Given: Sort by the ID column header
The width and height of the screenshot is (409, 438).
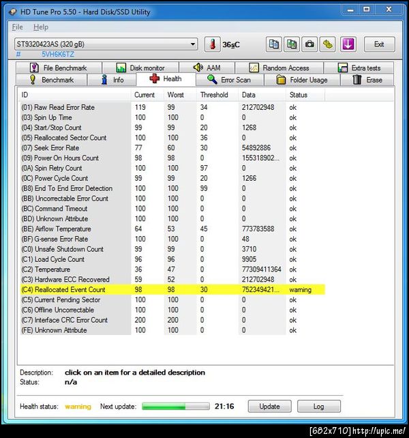Looking at the screenshot, I should tap(74, 95).
